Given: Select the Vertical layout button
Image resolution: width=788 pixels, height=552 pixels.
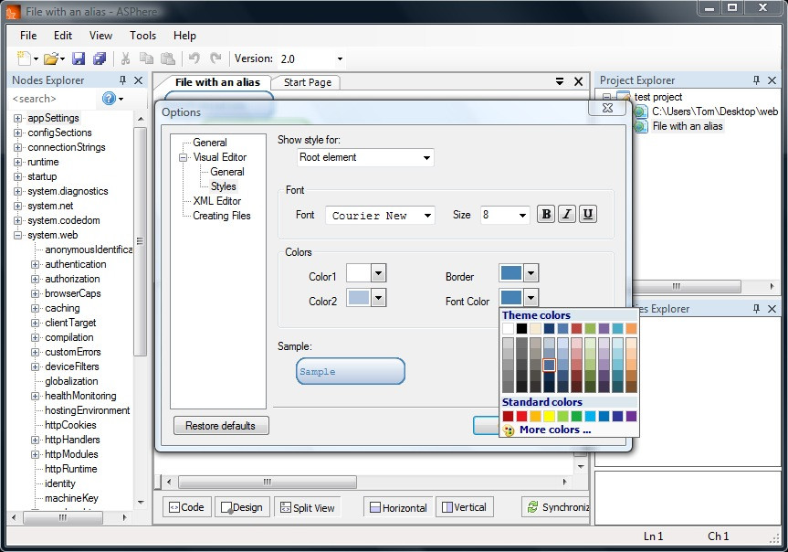Looking at the screenshot, I should [x=465, y=507].
